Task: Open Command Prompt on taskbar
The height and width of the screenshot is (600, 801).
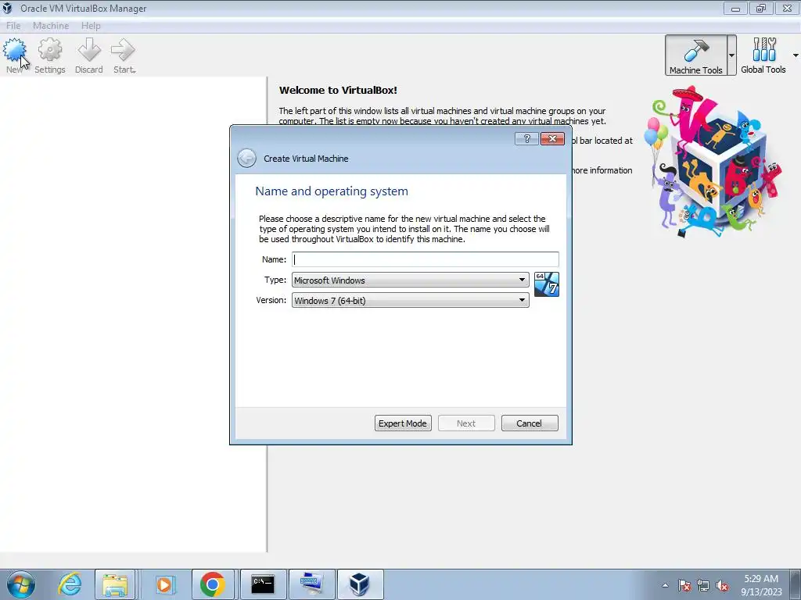Action: 263,584
